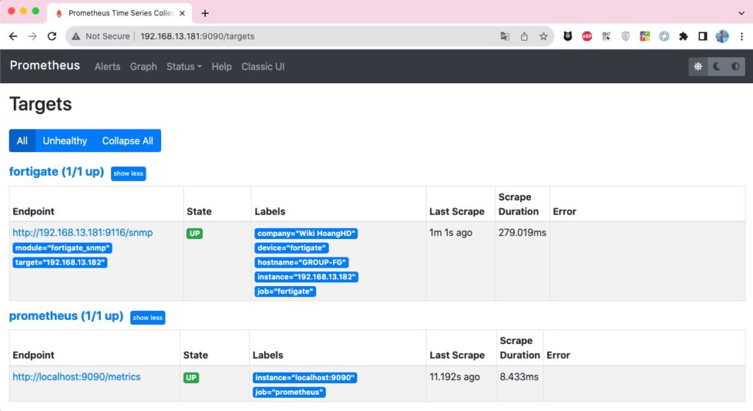Click the module="fortigate_snmp" badge

point(62,248)
